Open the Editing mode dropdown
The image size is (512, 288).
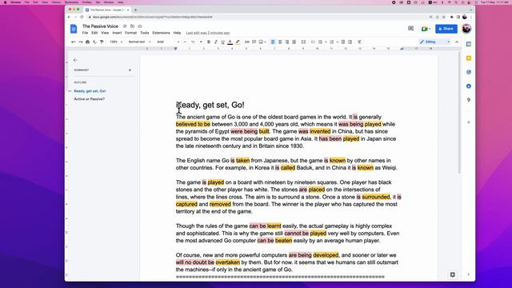click(x=435, y=42)
